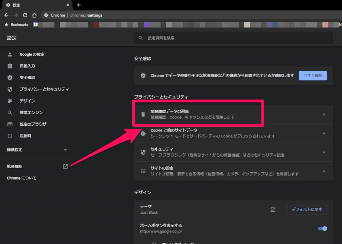Reload the settings page
This screenshot has width=342, height=244.
pos(24,15)
